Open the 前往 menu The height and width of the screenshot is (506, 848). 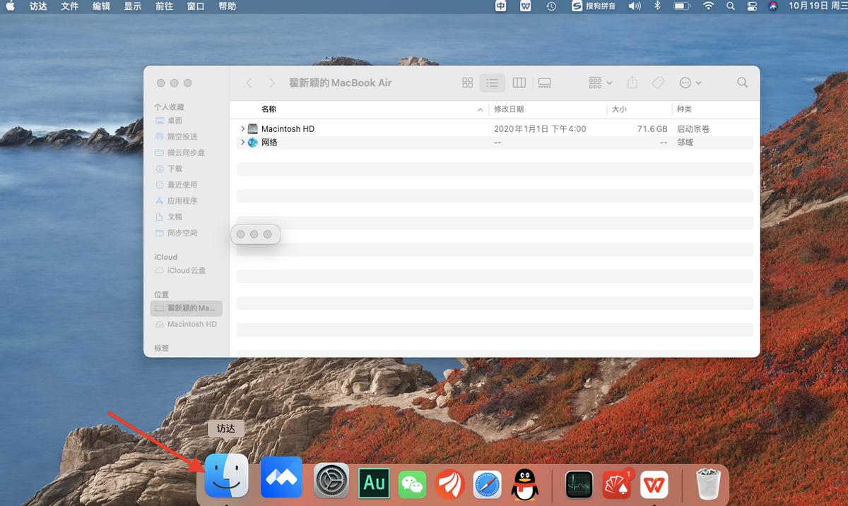pos(163,6)
